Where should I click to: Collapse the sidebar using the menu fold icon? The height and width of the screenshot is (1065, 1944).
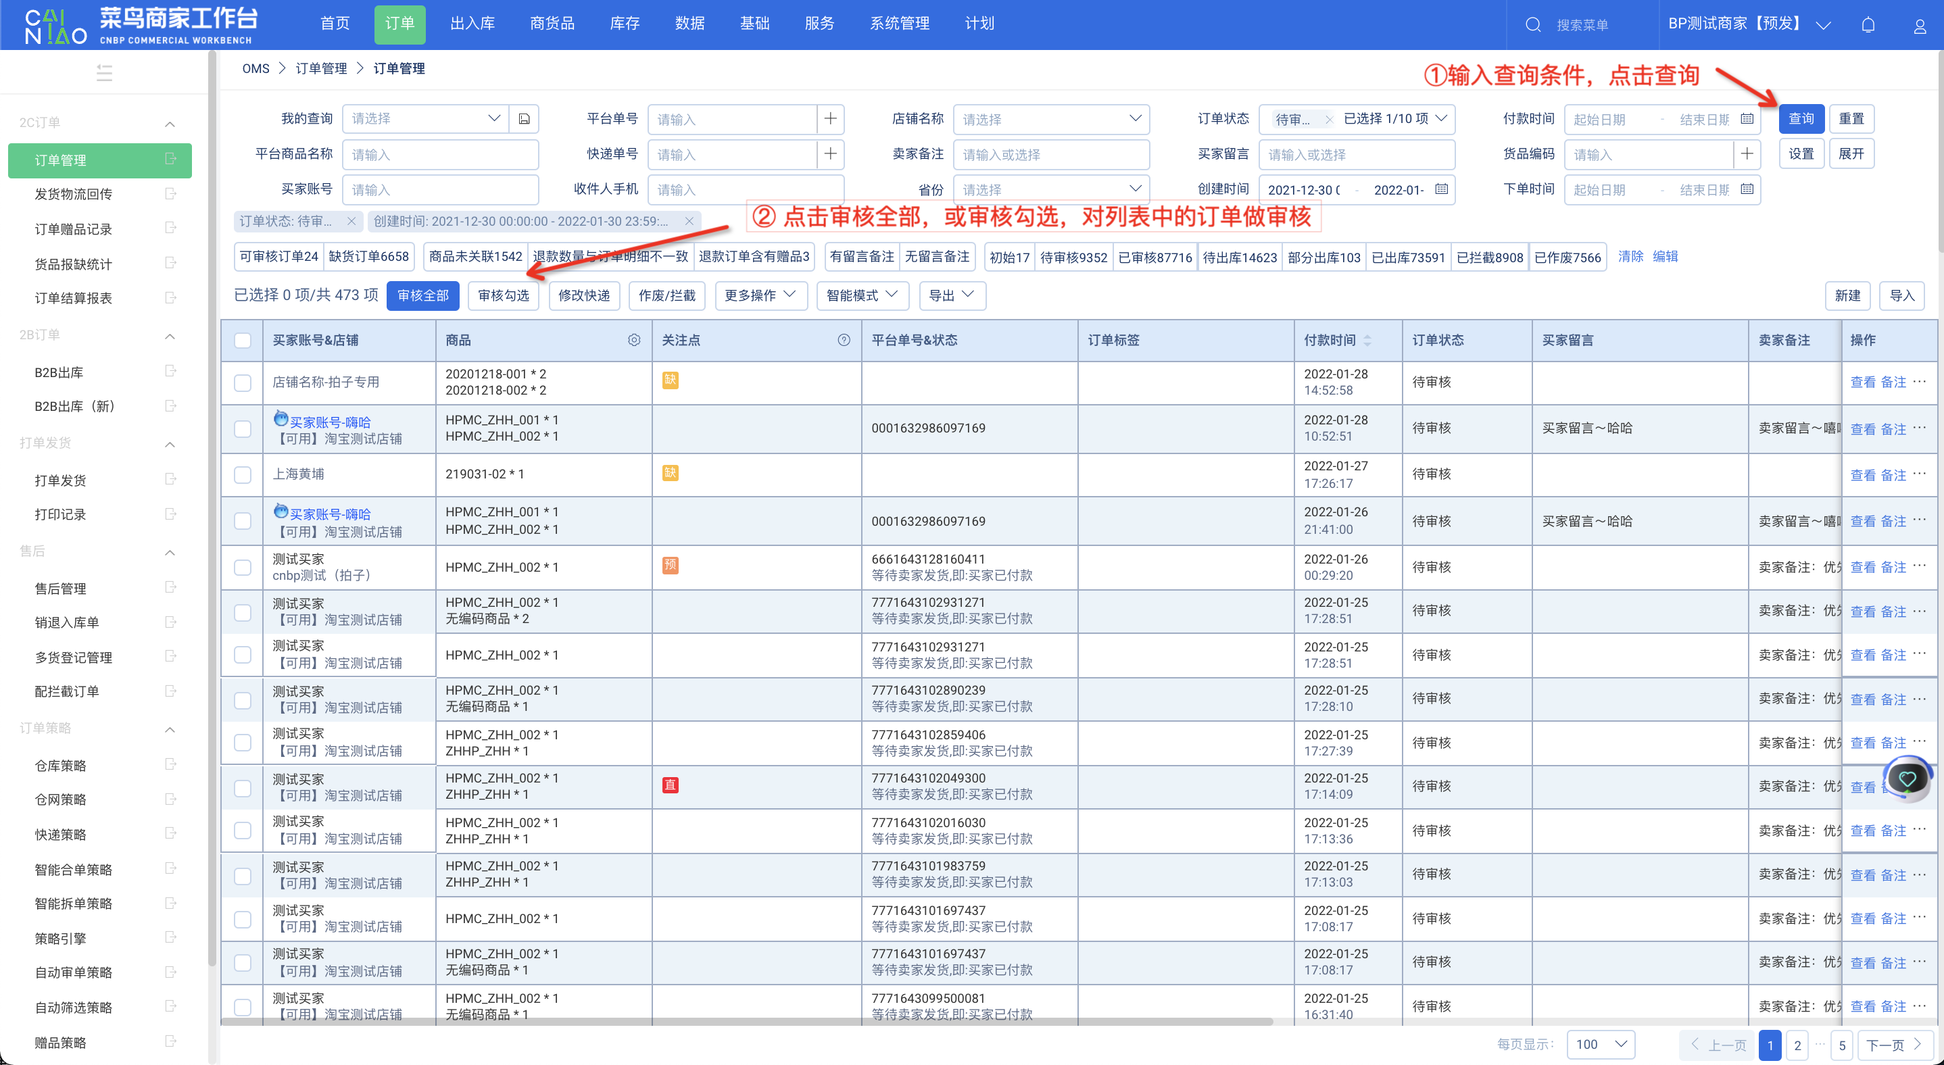104,73
